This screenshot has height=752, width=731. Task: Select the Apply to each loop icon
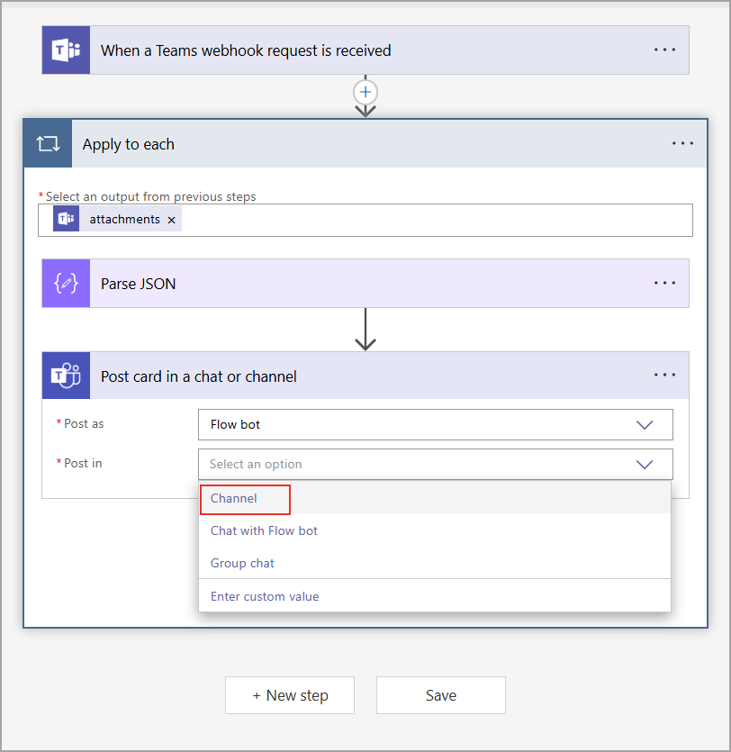[x=48, y=143]
